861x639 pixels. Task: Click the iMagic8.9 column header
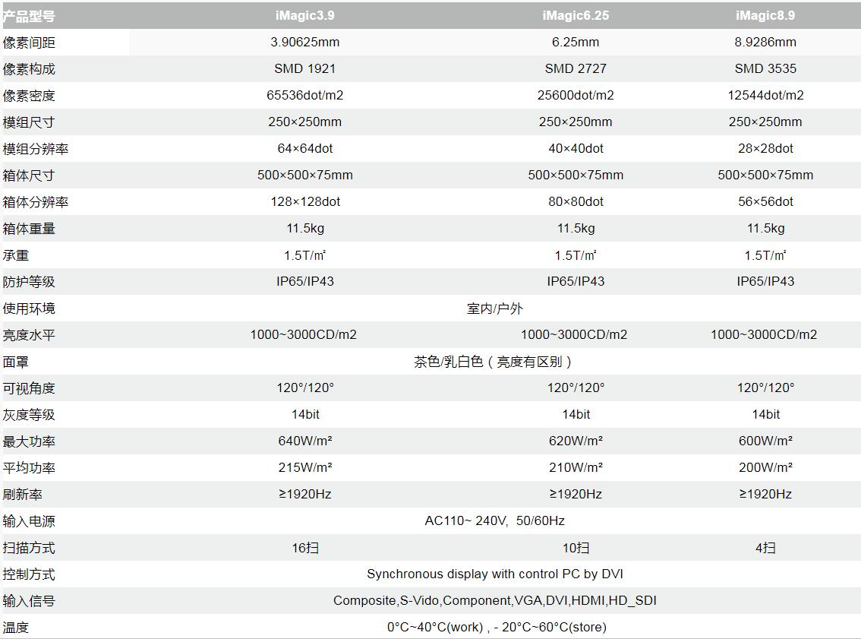click(x=765, y=15)
